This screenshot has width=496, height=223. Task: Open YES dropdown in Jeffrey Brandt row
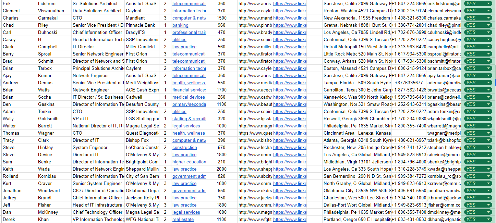[x=488, y=198]
